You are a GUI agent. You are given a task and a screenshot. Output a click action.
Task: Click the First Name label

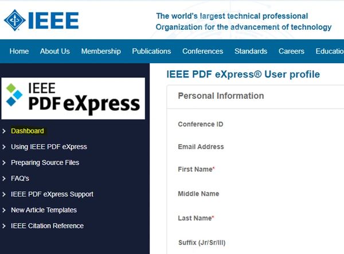196,169
